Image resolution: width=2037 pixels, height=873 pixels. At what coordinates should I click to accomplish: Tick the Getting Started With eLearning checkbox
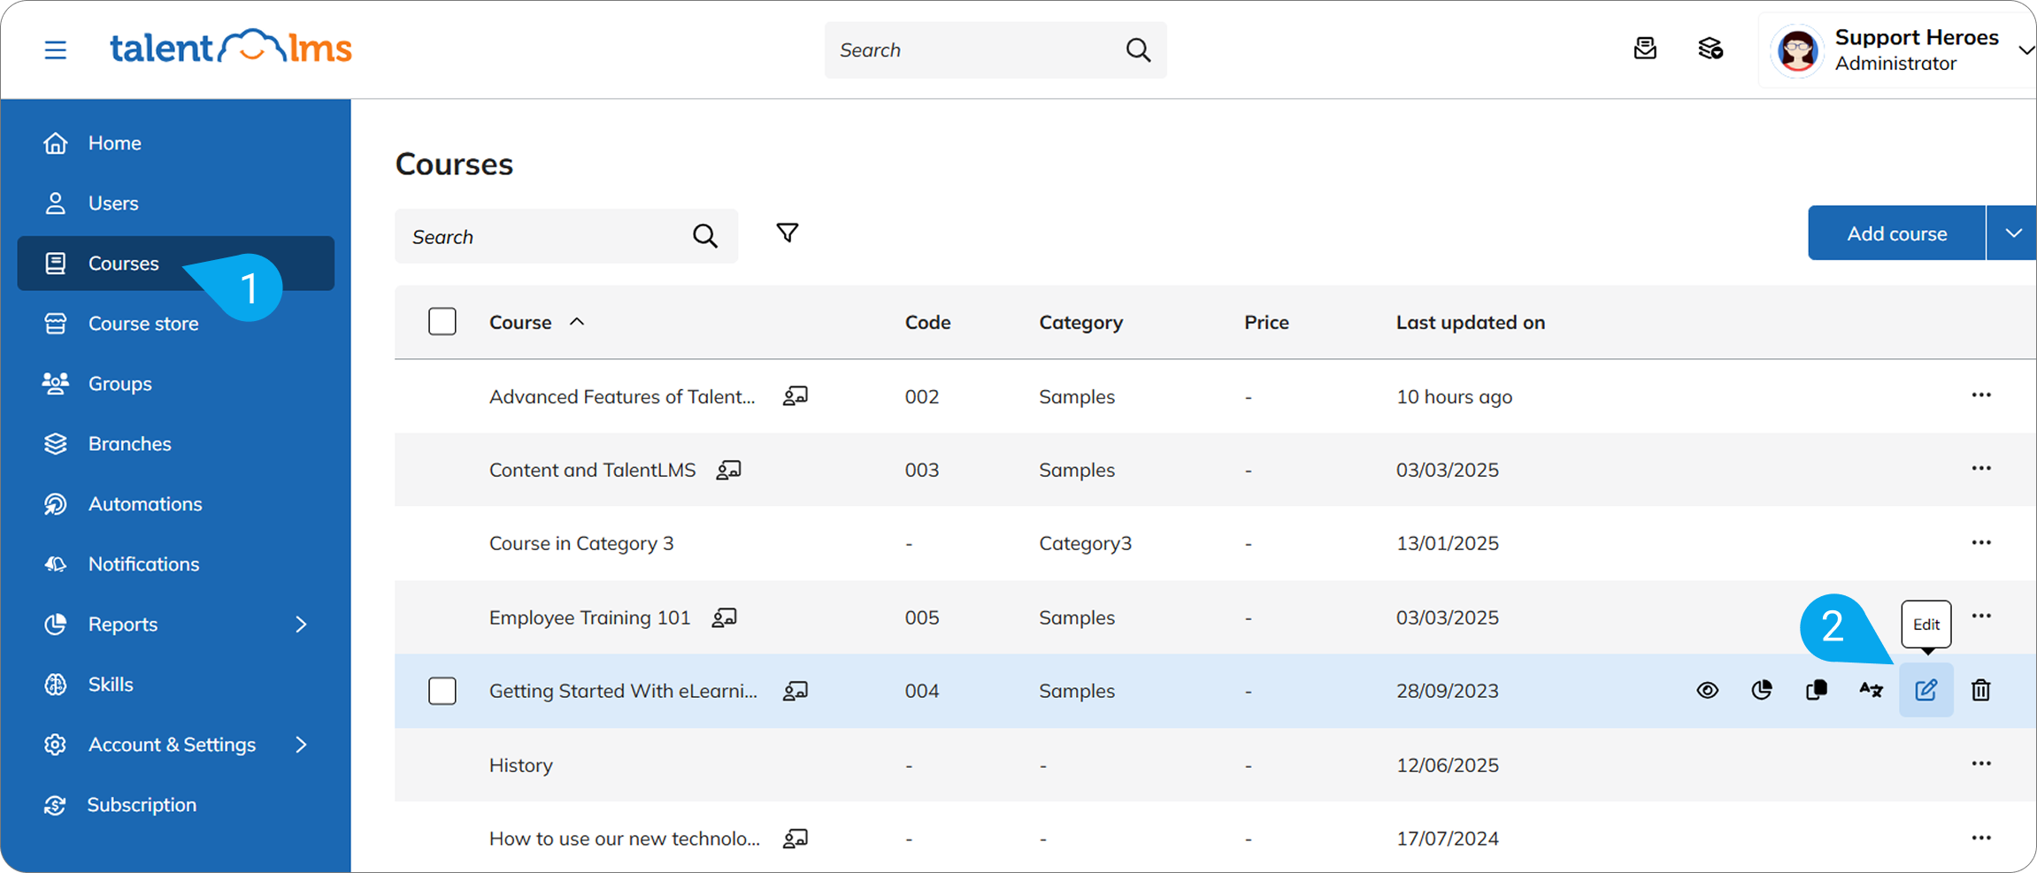442,690
